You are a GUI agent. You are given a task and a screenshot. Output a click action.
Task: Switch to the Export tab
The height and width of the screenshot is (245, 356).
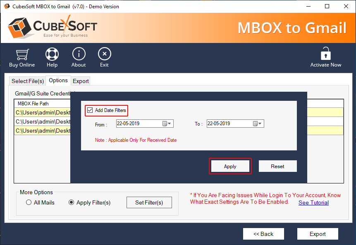(x=81, y=81)
